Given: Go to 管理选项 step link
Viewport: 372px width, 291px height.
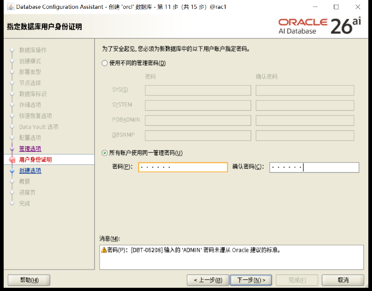Looking at the screenshot, I should click(x=30, y=149).
